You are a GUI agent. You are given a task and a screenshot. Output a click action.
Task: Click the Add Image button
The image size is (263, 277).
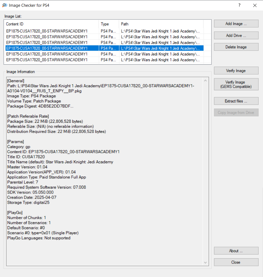click(236, 24)
